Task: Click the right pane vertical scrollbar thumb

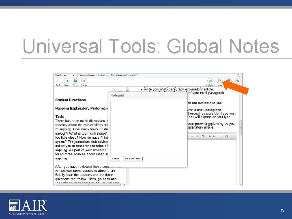Action: [x=241, y=128]
